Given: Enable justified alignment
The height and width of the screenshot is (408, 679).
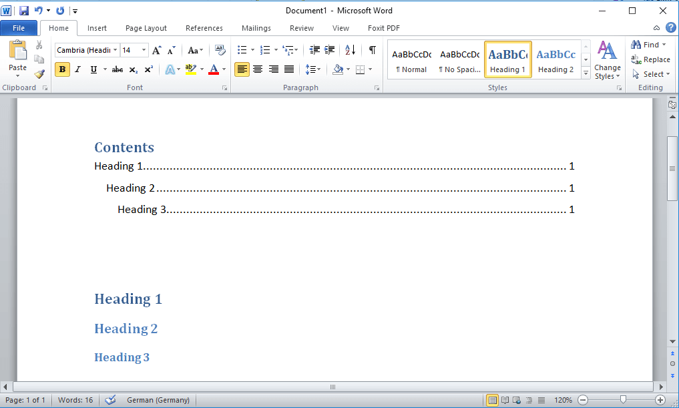Looking at the screenshot, I should point(289,69).
